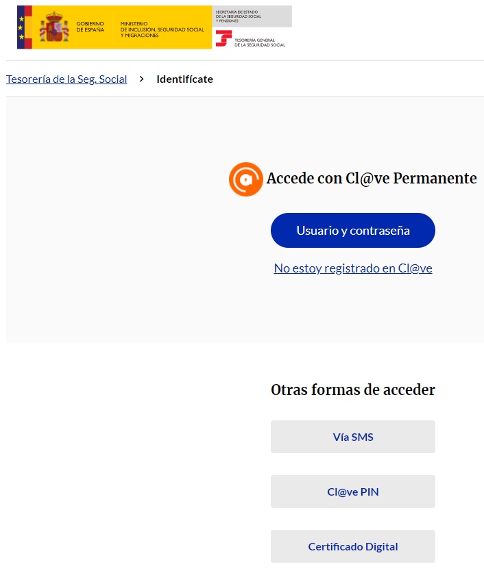Click the orange Cl@ve Permanente icon
The width and height of the screenshot is (484, 573).
245,179
